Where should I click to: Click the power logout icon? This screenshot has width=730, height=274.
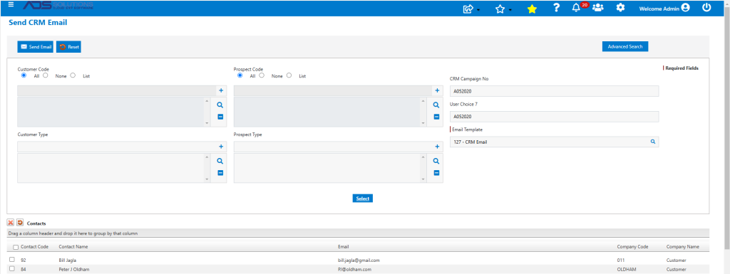706,7
